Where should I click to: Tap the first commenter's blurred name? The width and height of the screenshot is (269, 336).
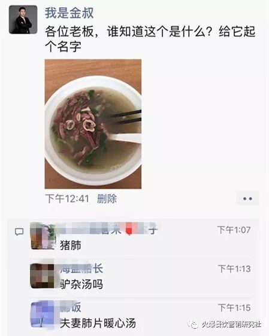(x=107, y=230)
